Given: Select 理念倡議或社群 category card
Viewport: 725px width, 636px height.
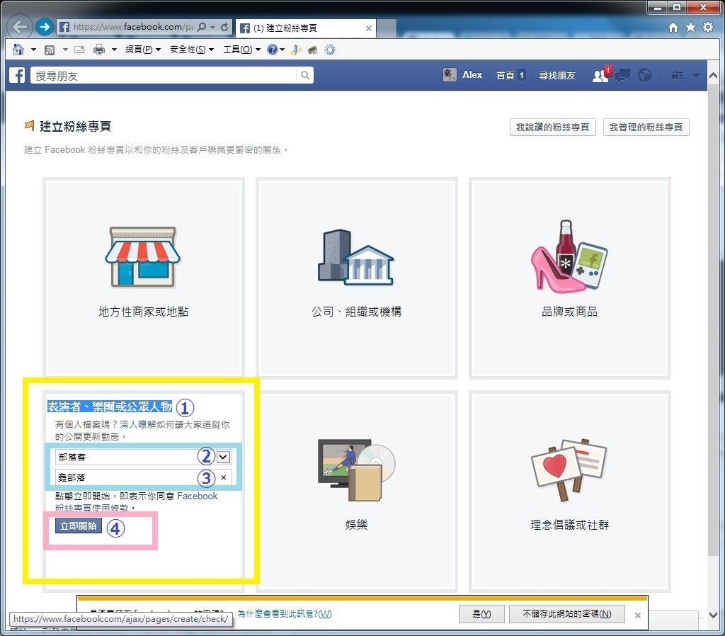Looking at the screenshot, I should click(x=570, y=491).
